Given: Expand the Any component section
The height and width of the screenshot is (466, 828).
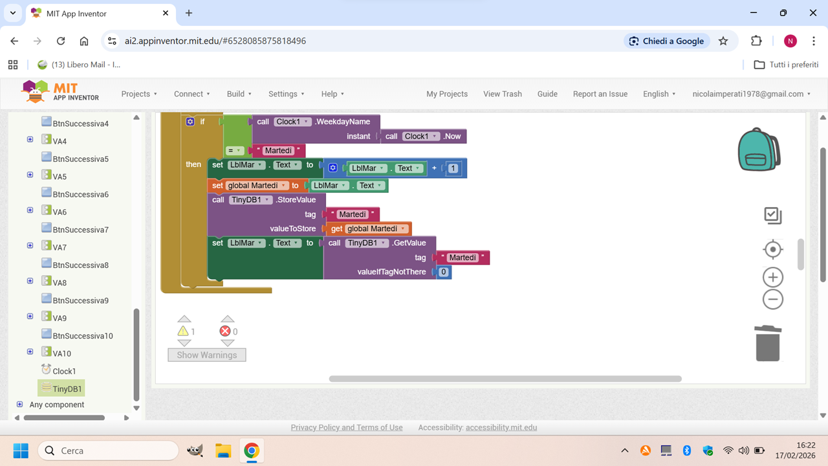Looking at the screenshot, I should tap(19, 405).
